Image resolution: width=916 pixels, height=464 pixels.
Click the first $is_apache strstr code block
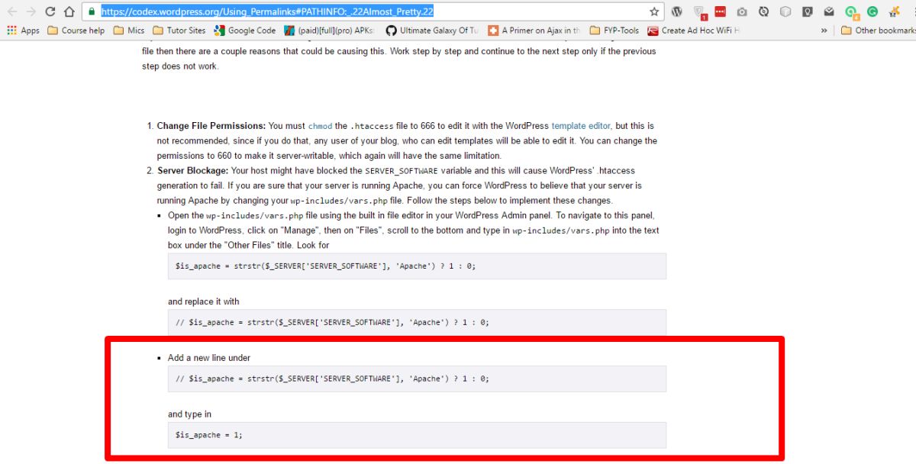pyautogui.click(x=417, y=266)
